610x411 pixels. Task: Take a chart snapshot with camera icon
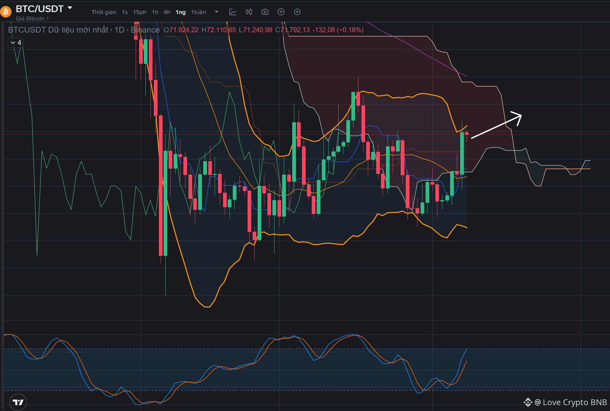tap(265, 12)
